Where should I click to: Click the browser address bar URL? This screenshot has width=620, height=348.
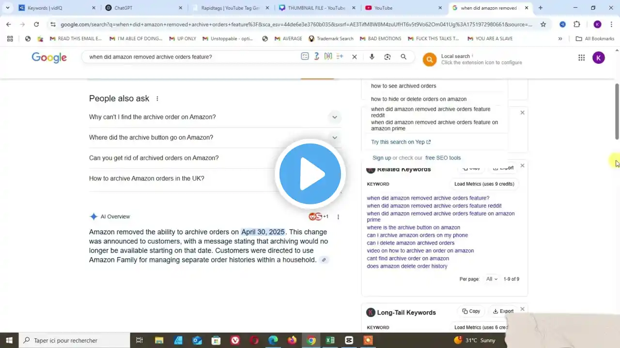tap(296, 24)
